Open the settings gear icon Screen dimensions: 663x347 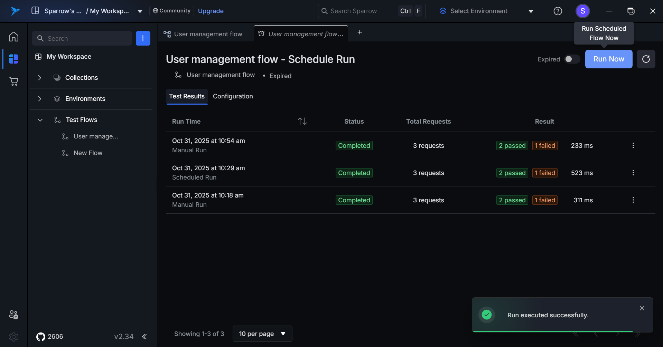click(x=13, y=337)
